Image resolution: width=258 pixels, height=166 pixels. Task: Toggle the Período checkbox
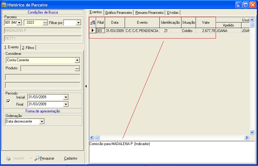point(8,101)
